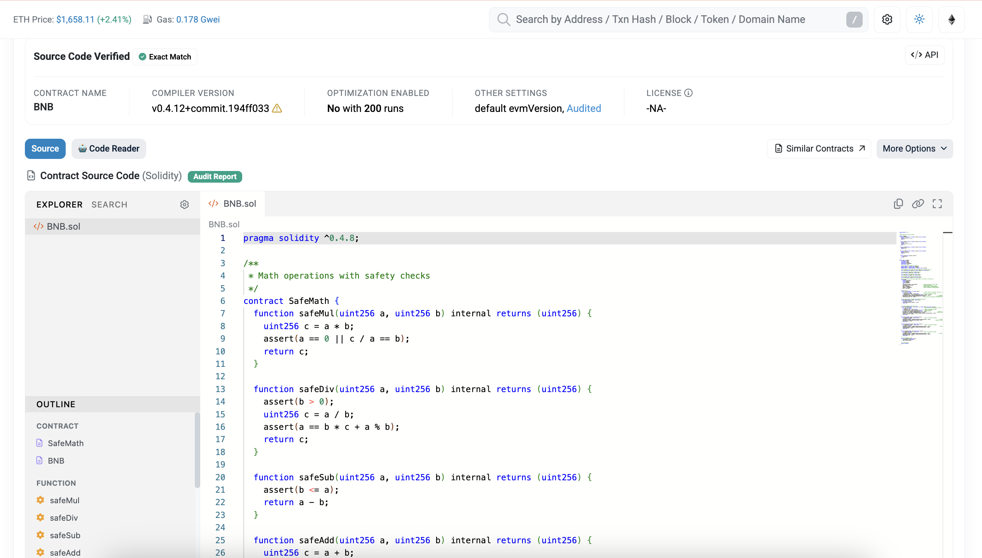This screenshot has width=982, height=558.
Task: Jump to safeSub function in outline
Action: click(65, 535)
